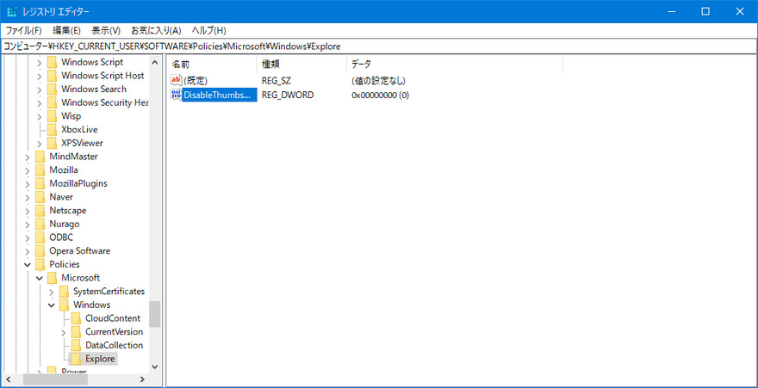Expand the XPSViewer key
The image size is (758, 388).
(40, 144)
